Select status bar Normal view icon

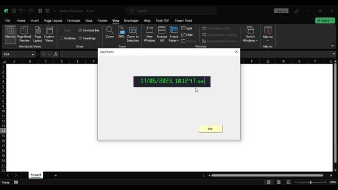[268, 182]
